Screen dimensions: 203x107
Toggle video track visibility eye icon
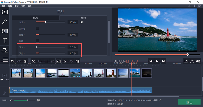pos(2,80)
